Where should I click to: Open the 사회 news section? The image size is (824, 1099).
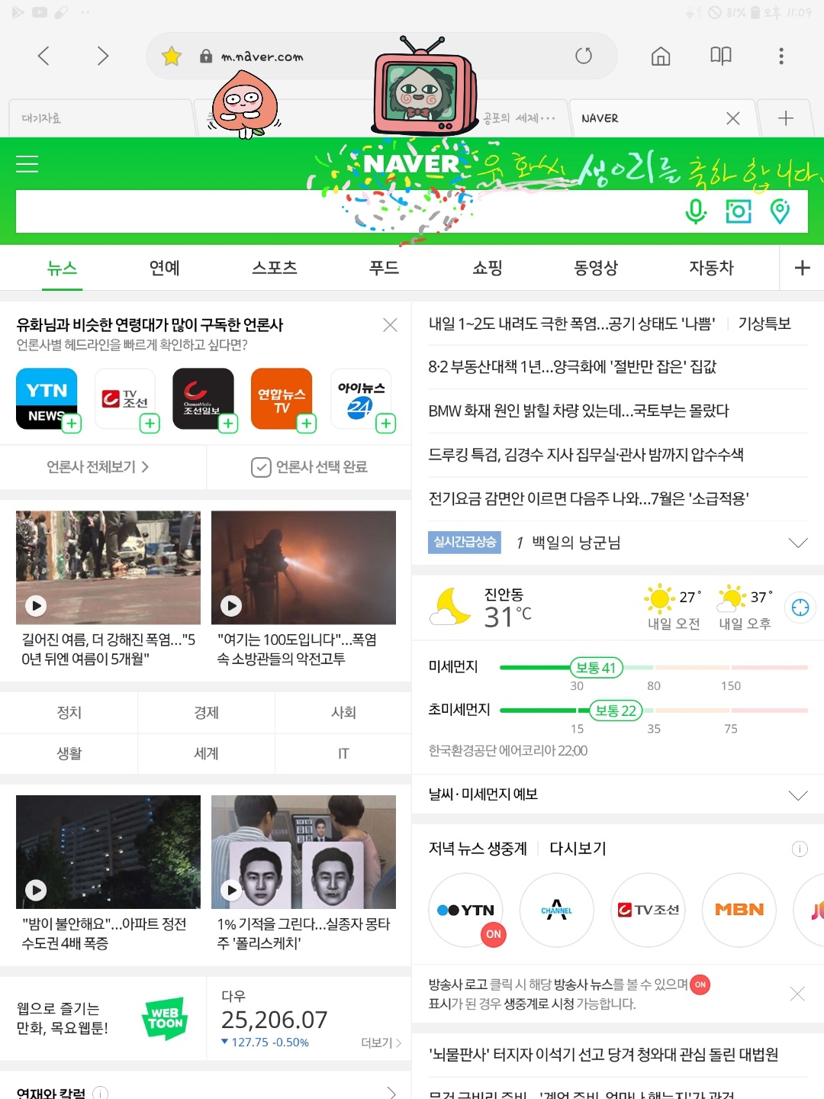pos(343,712)
